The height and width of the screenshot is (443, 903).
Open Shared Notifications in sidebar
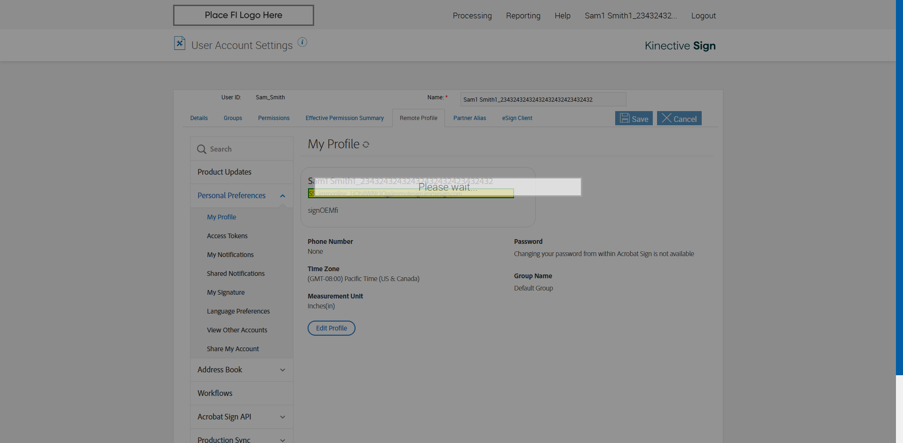click(236, 274)
